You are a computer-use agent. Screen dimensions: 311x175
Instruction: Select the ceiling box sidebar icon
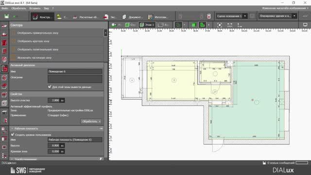click(4, 94)
